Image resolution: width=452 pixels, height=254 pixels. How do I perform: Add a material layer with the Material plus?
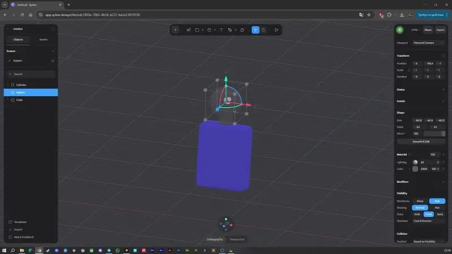tap(444, 155)
